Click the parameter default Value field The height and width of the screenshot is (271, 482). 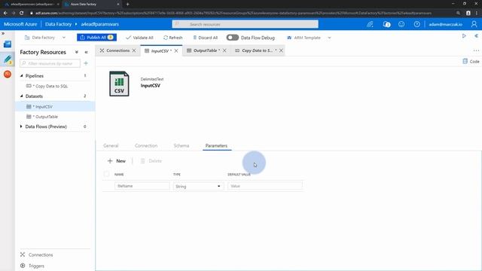point(265,186)
